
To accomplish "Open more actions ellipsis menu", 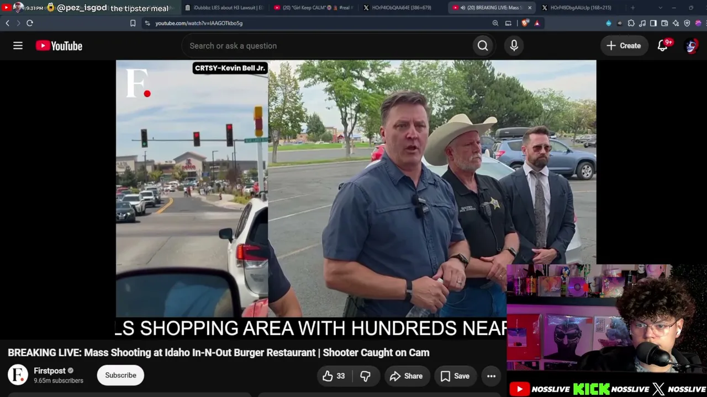I will point(491,376).
